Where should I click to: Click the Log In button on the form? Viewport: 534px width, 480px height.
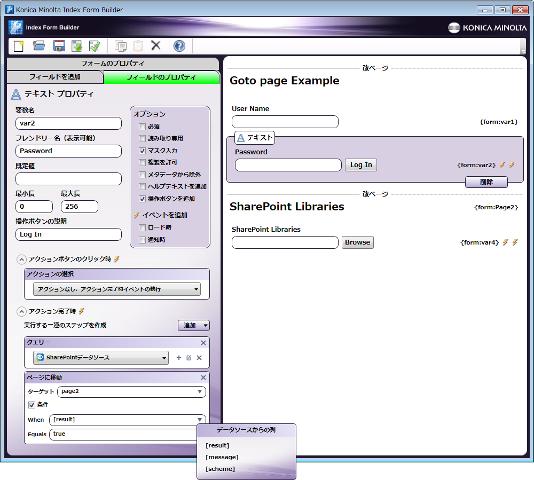[361, 165]
